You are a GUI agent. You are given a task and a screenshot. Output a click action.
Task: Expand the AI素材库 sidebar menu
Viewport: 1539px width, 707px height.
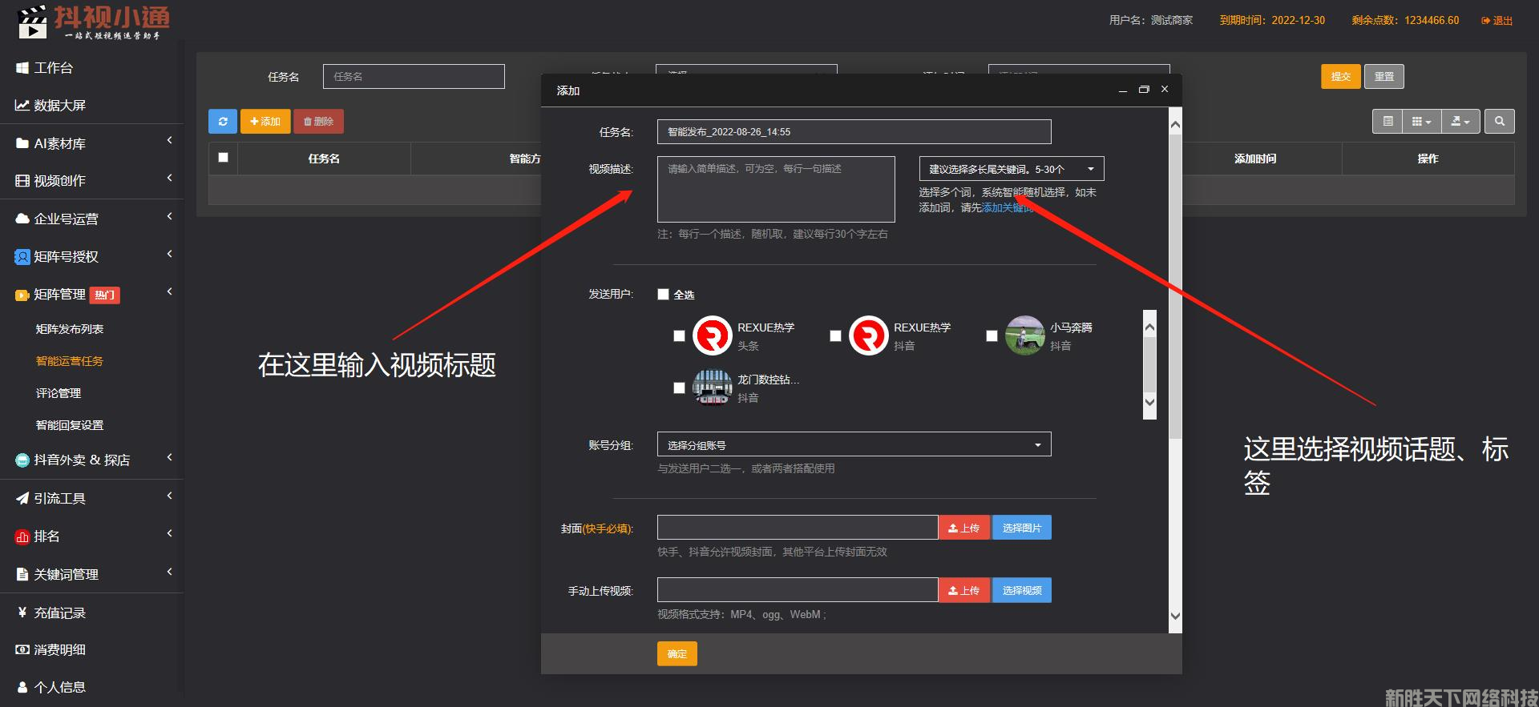point(91,143)
